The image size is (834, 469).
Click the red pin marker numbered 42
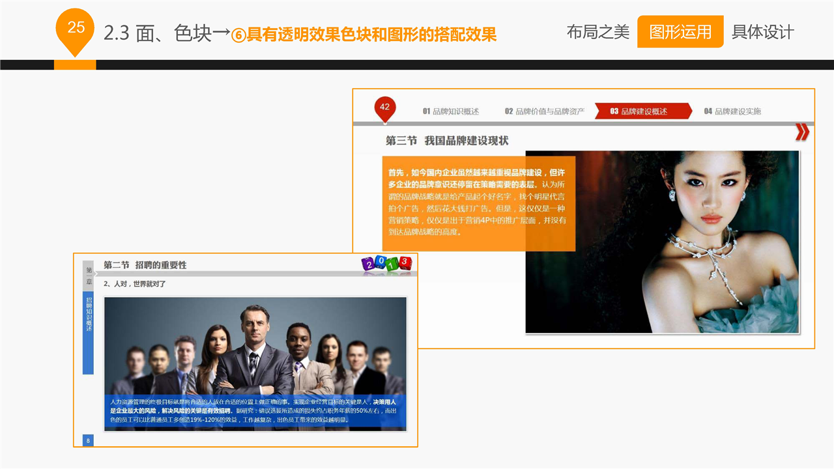[384, 107]
